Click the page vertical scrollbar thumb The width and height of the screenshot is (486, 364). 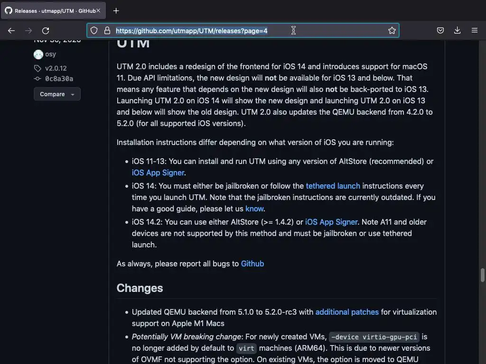point(482,275)
